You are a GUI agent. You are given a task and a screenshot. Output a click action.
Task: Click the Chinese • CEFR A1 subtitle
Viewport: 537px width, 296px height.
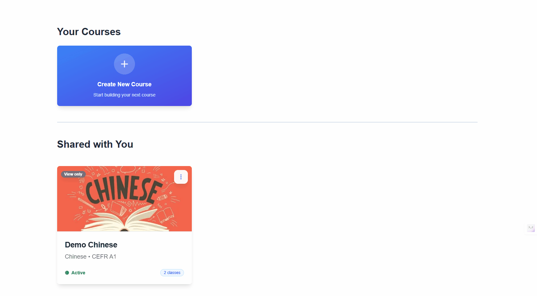coord(91,257)
